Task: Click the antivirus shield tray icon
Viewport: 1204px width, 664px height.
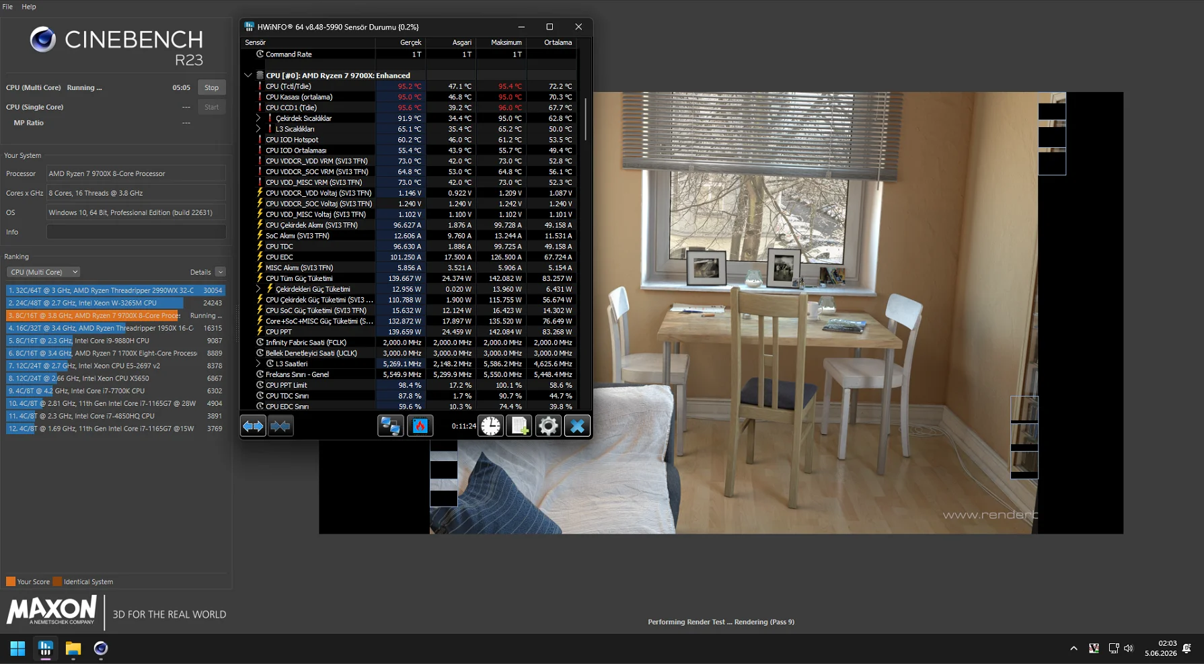Action: (x=1094, y=648)
